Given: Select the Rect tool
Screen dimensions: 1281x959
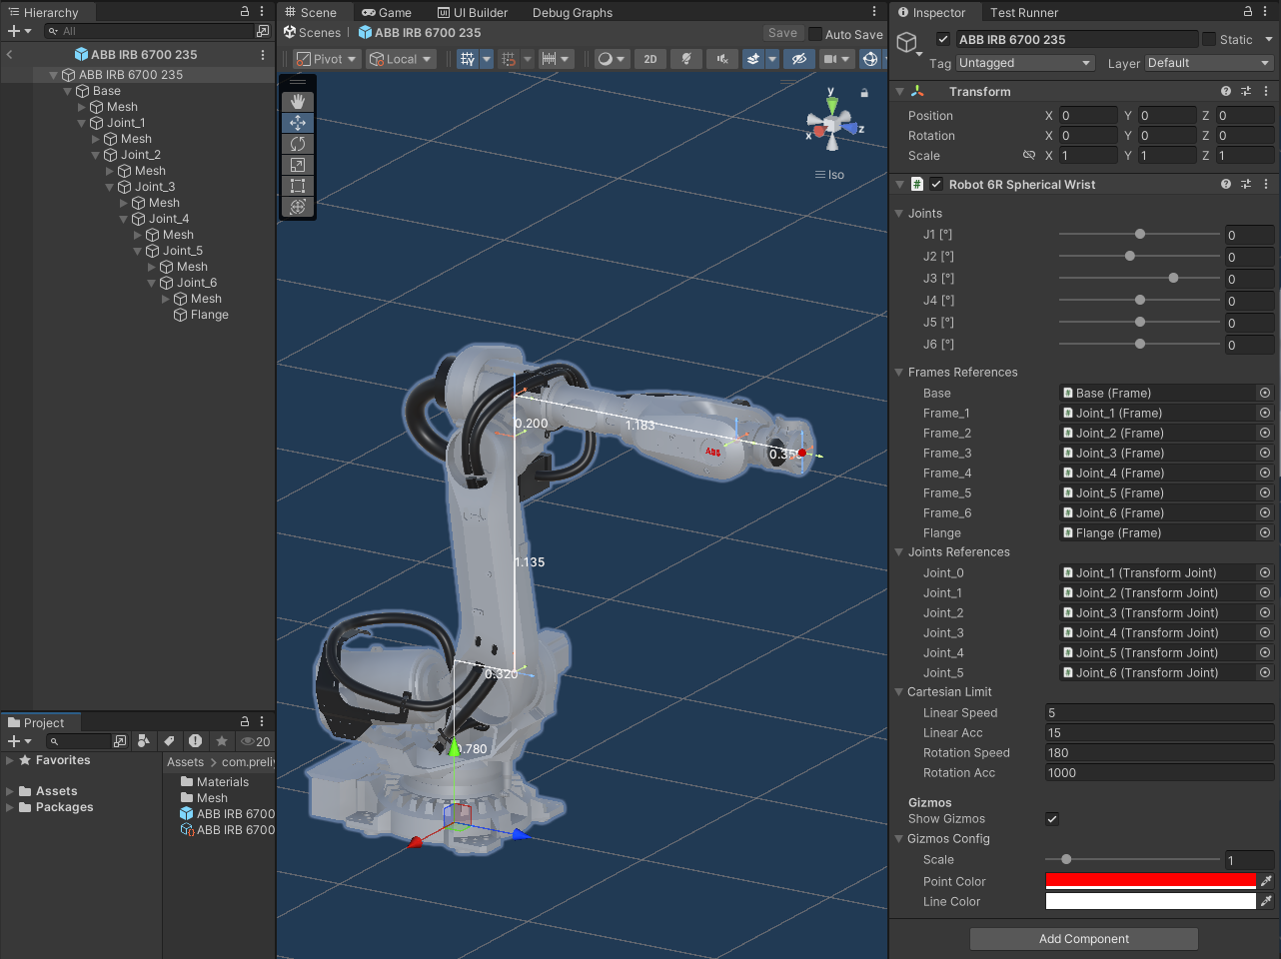Looking at the screenshot, I should click(x=298, y=186).
